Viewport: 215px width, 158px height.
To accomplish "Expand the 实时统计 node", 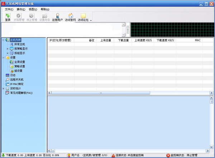I will pyautogui.click(x=3, y=88).
